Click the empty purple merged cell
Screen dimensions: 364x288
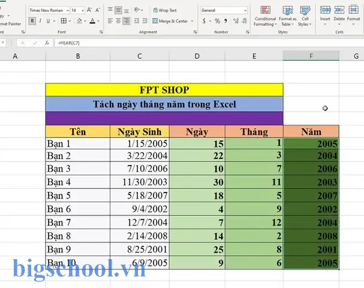tap(164, 118)
